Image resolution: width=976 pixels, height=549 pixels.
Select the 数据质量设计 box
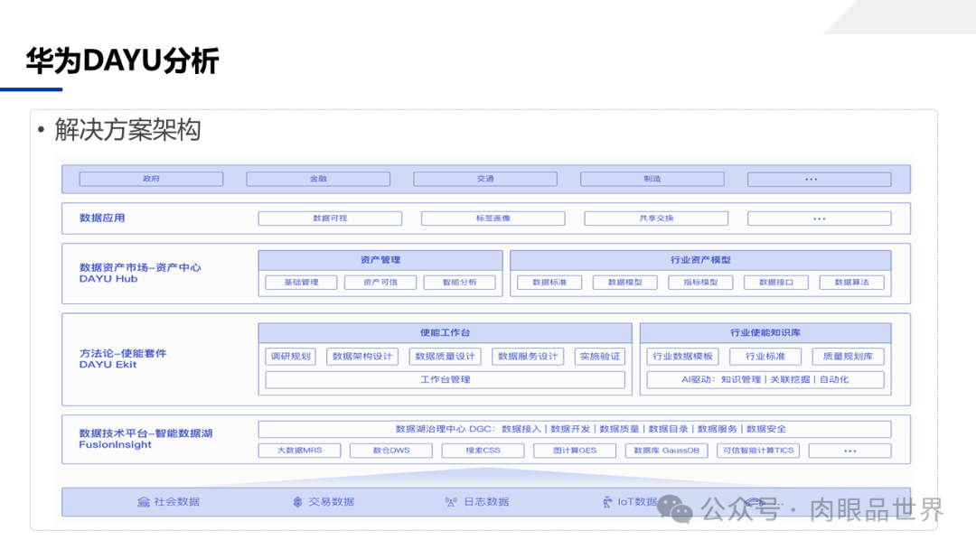tap(445, 357)
